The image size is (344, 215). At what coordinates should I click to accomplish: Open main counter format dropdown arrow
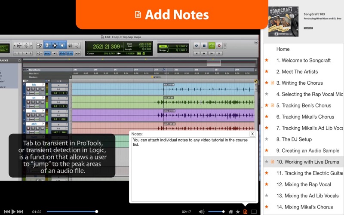[x=122, y=46]
